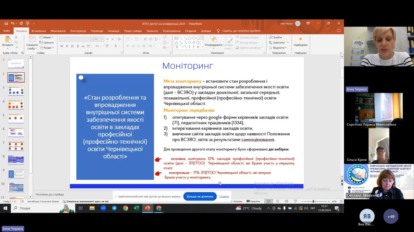Screen dimensions: 414x232
Task: Open Telegram from the Windows taskbar
Action: point(114,208)
